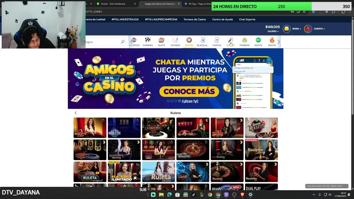The width and height of the screenshot is (354, 199).
Task: Expand the Cajero dropdown
Action: tap(273, 31)
